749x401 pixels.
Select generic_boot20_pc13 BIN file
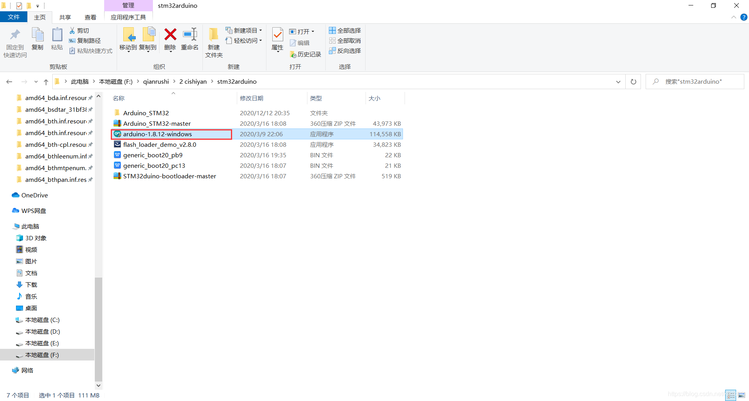[154, 165]
